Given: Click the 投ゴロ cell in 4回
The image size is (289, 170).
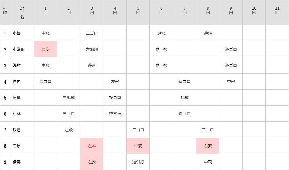Looking at the screenshot, I should pyautogui.click(x=115, y=98).
